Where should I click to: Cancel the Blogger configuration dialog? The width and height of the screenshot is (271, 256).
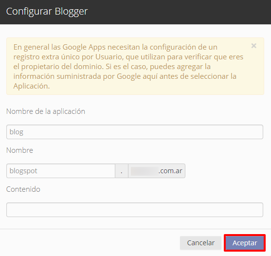point(200,243)
